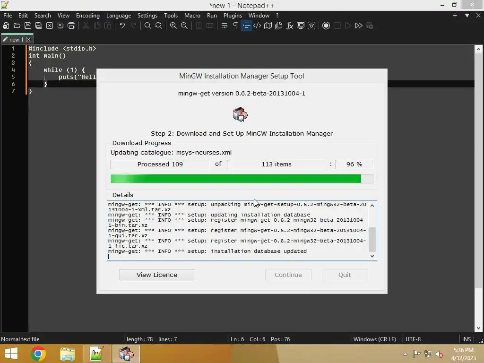Print the document from Notepad++ toolbar
Image resolution: width=484 pixels, height=363 pixels.
[x=71, y=26]
